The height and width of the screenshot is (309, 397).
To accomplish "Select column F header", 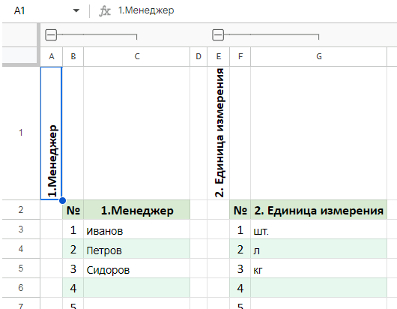I will point(240,56).
